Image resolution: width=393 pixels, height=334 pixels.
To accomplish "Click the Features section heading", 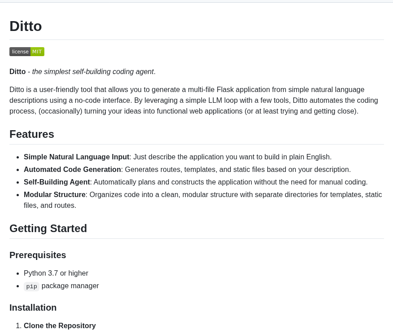I will [32, 134].
